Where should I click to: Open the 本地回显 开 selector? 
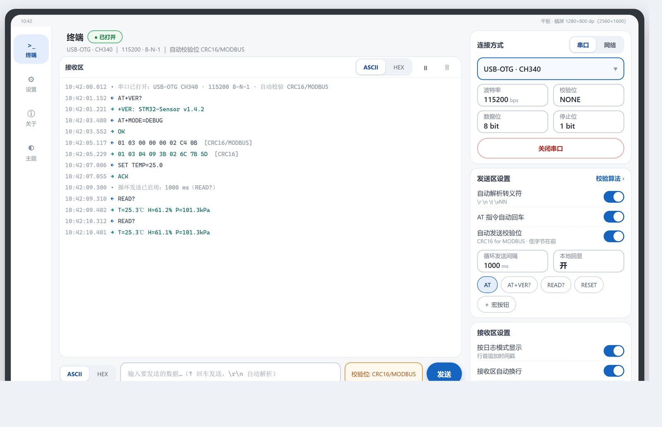click(588, 261)
